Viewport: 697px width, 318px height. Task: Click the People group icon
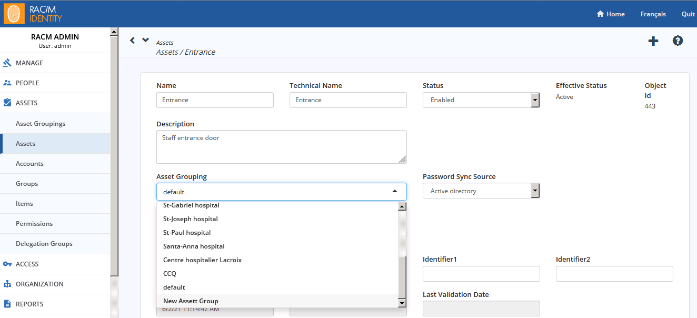point(7,83)
